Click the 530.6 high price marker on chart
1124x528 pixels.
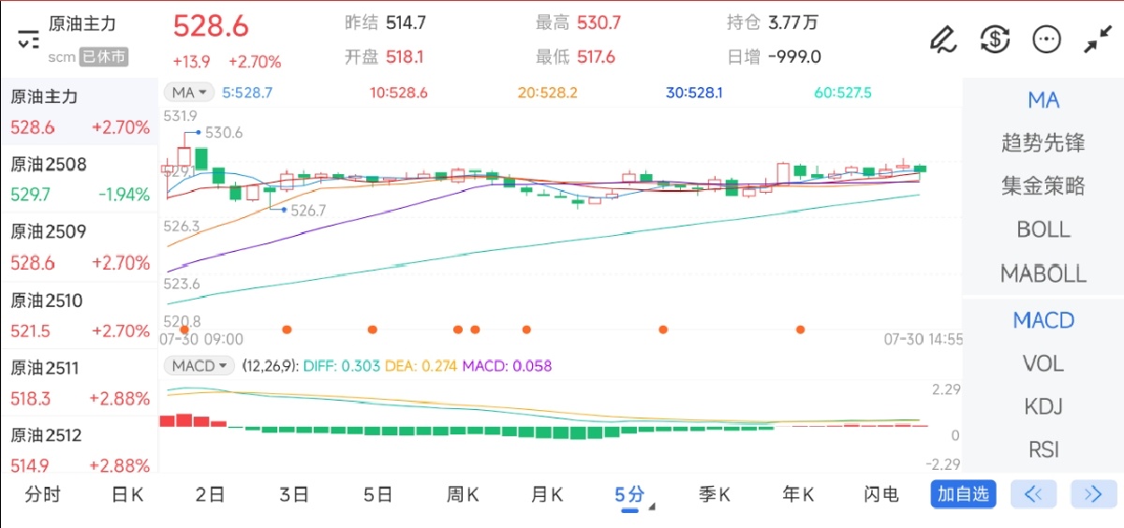tap(224, 133)
